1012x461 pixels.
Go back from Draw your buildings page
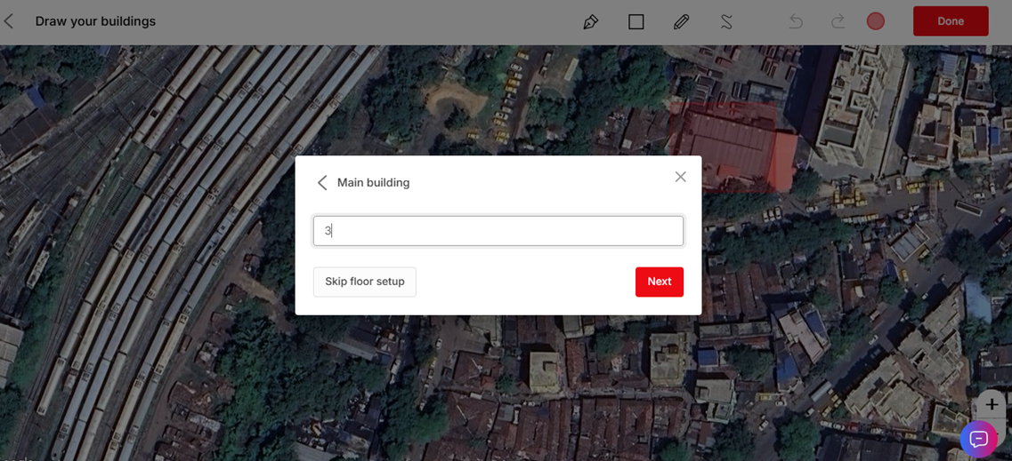(x=8, y=21)
